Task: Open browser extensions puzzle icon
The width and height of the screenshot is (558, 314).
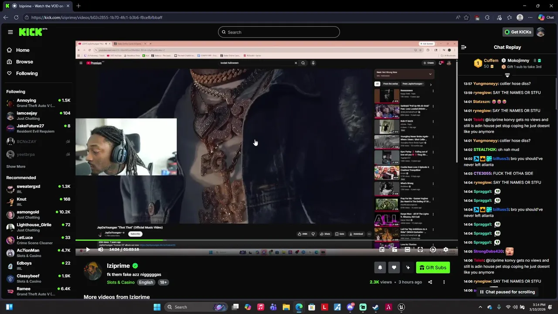Action: (487, 17)
